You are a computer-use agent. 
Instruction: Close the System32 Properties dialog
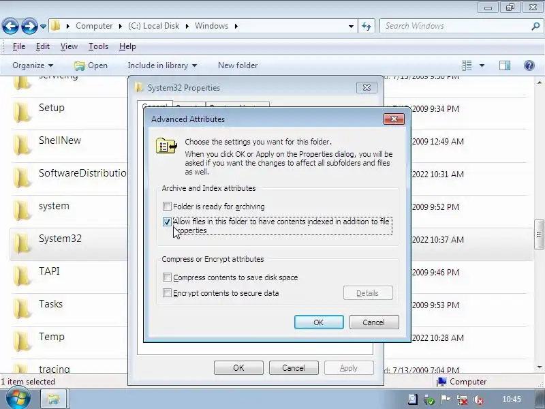(367, 88)
